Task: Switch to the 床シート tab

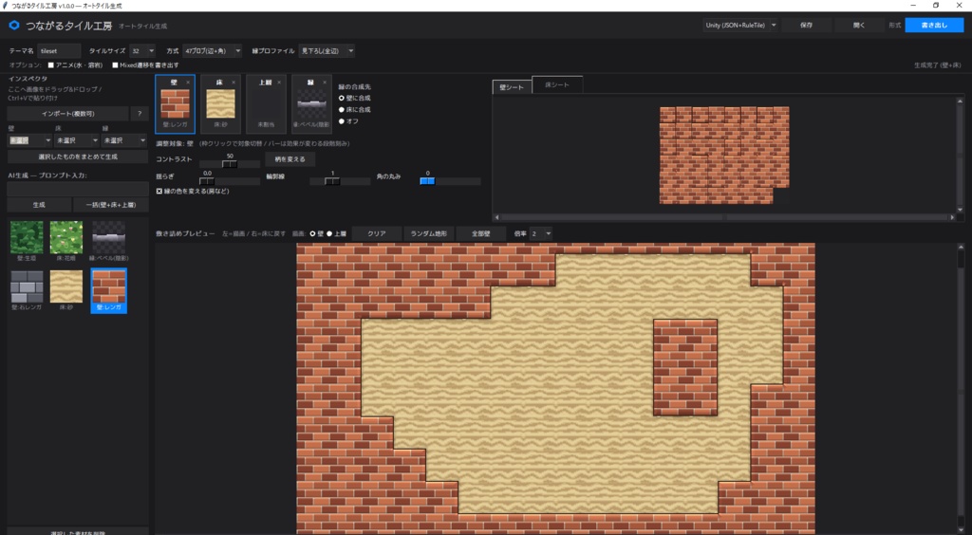Action: click(556, 84)
